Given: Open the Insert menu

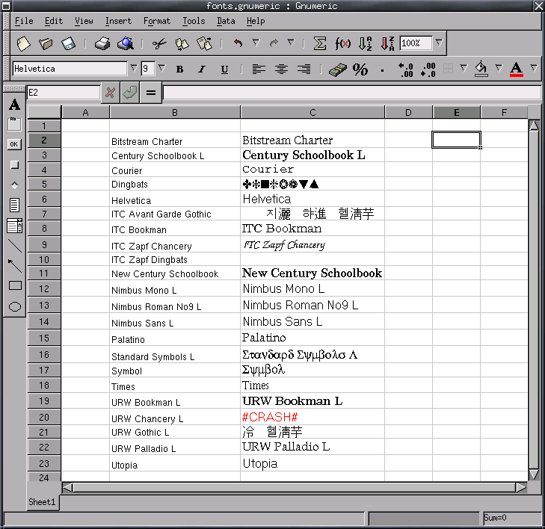Looking at the screenshot, I should (x=118, y=21).
